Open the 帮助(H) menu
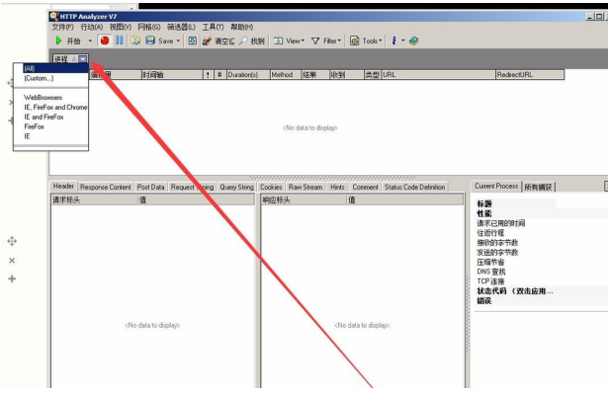The image size is (609, 398). (x=241, y=27)
